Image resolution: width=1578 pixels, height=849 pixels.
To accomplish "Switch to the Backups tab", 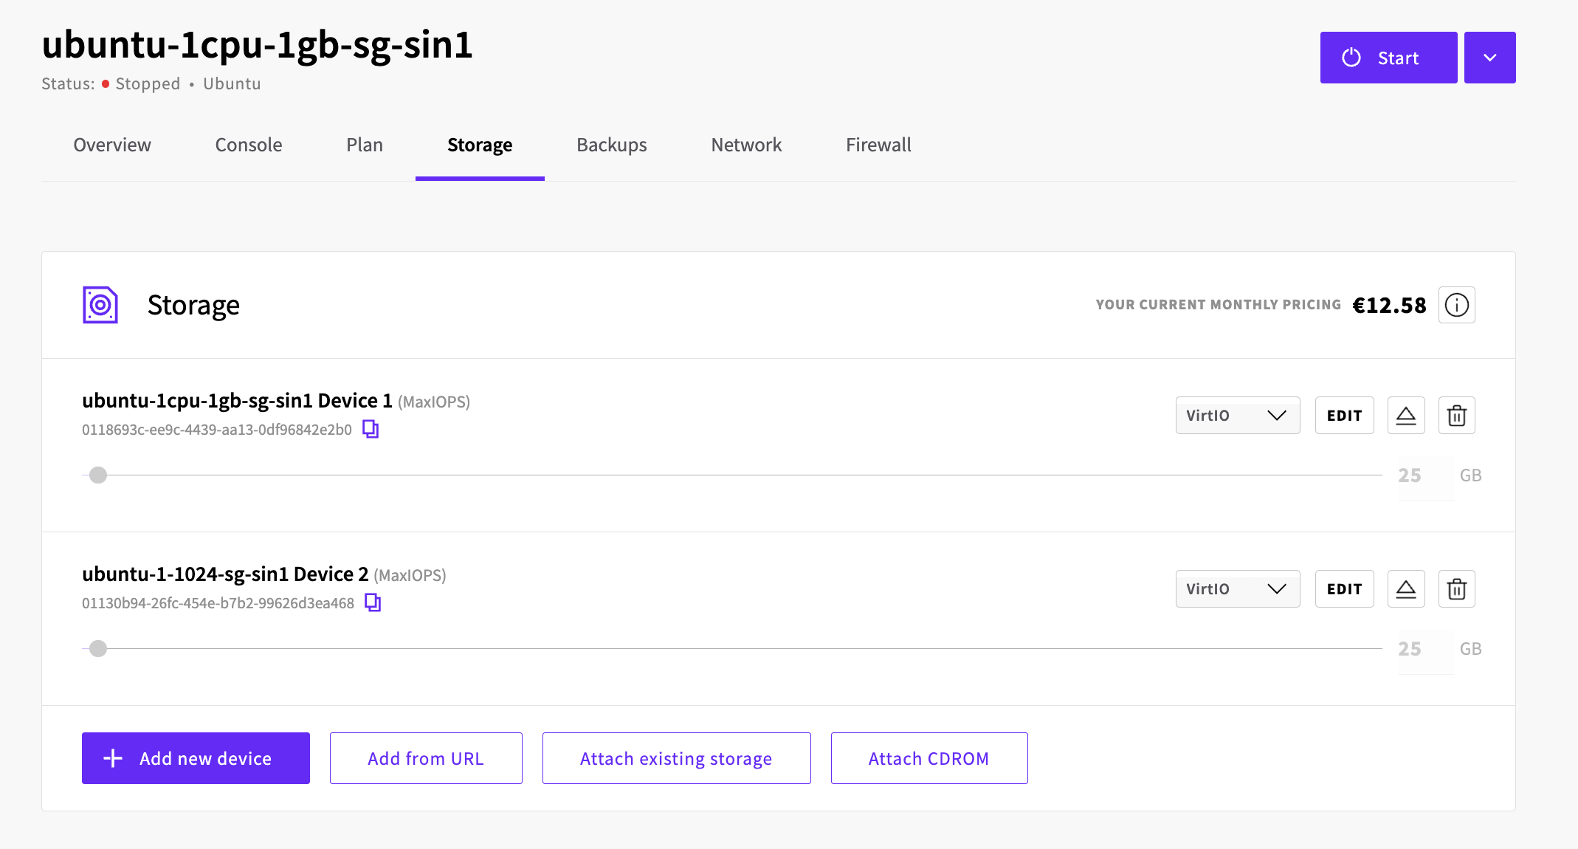I will point(612,145).
